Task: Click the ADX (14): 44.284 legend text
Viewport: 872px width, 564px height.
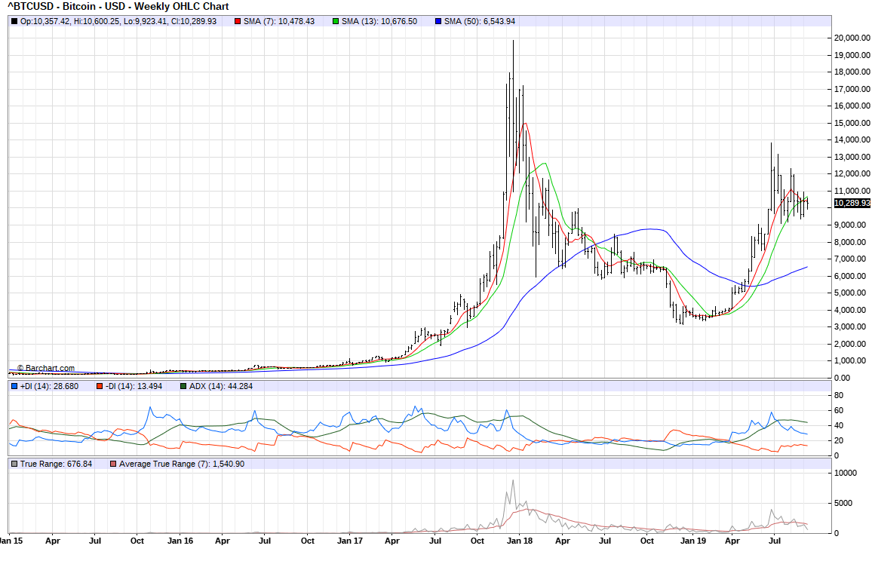Action: point(220,387)
